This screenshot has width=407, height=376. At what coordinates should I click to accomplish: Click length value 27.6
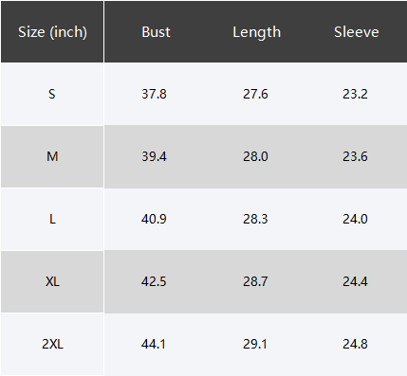[x=255, y=94]
